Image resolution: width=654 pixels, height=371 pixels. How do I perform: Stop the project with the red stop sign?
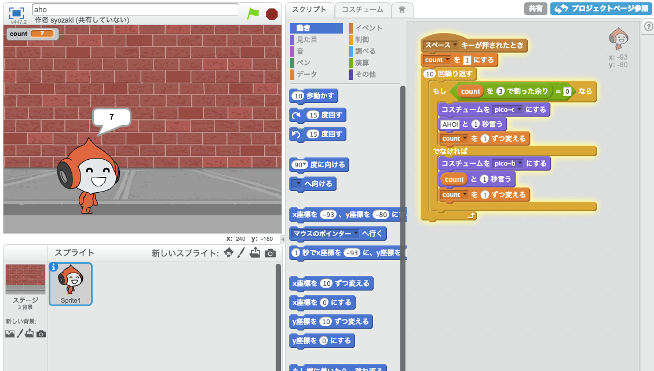(272, 14)
